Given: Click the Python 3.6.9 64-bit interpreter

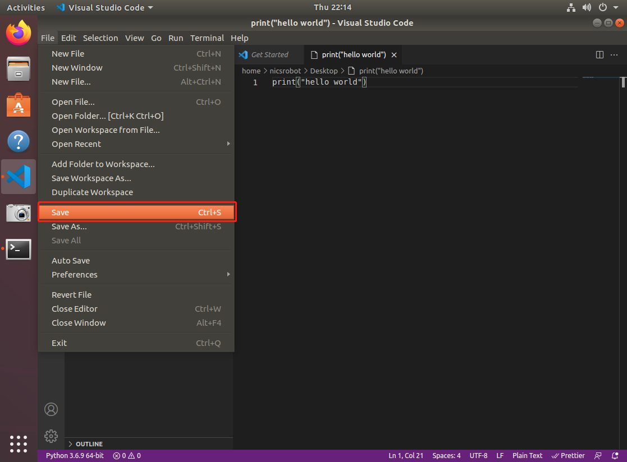Looking at the screenshot, I should point(75,456).
